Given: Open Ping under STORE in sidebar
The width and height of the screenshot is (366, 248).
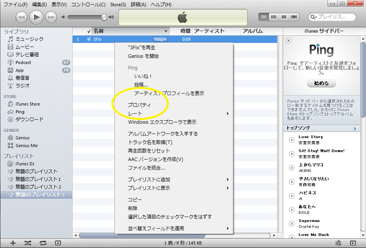Looking at the screenshot, I should (x=20, y=112).
